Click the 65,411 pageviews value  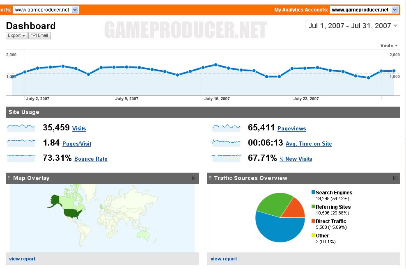point(261,128)
